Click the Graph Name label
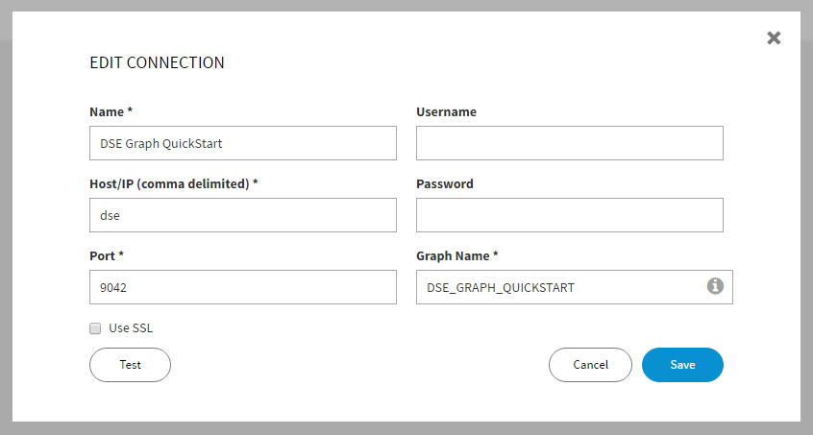 point(456,255)
